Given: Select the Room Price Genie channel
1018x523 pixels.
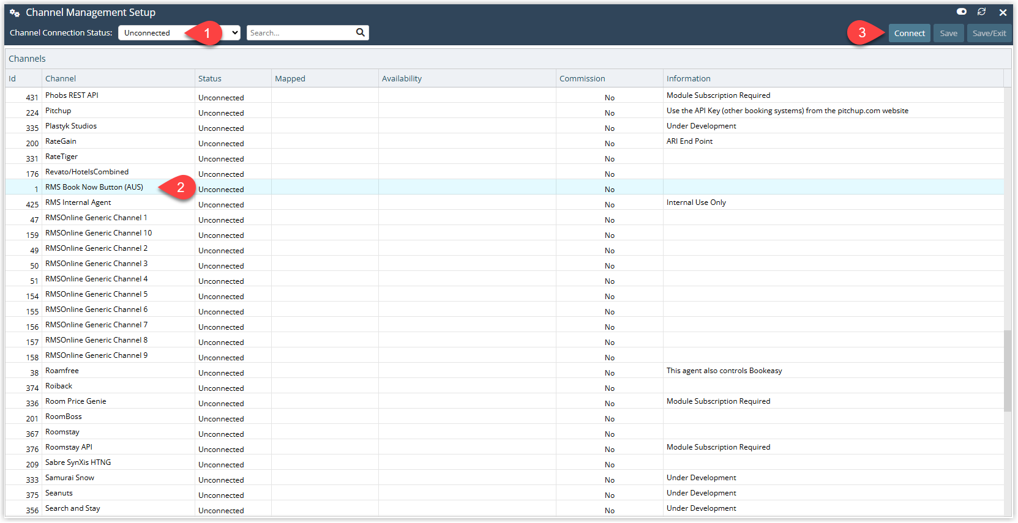Looking at the screenshot, I should click(x=76, y=401).
